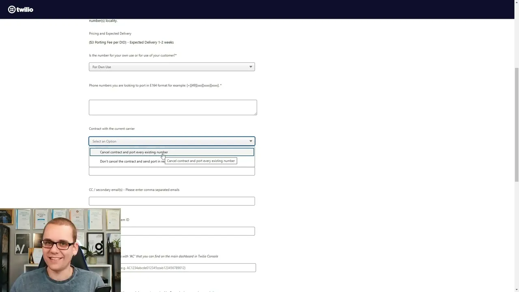Viewport: 519px width, 292px height.
Task: Click the text field below the carrier dropdown
Action: pyautogui.click(x=172, y=172)
